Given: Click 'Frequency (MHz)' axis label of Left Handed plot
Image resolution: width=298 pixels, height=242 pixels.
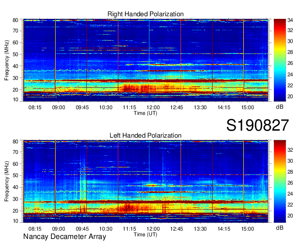Looking at the screenshot, I should pyautogui.click(x=7, y=181).
